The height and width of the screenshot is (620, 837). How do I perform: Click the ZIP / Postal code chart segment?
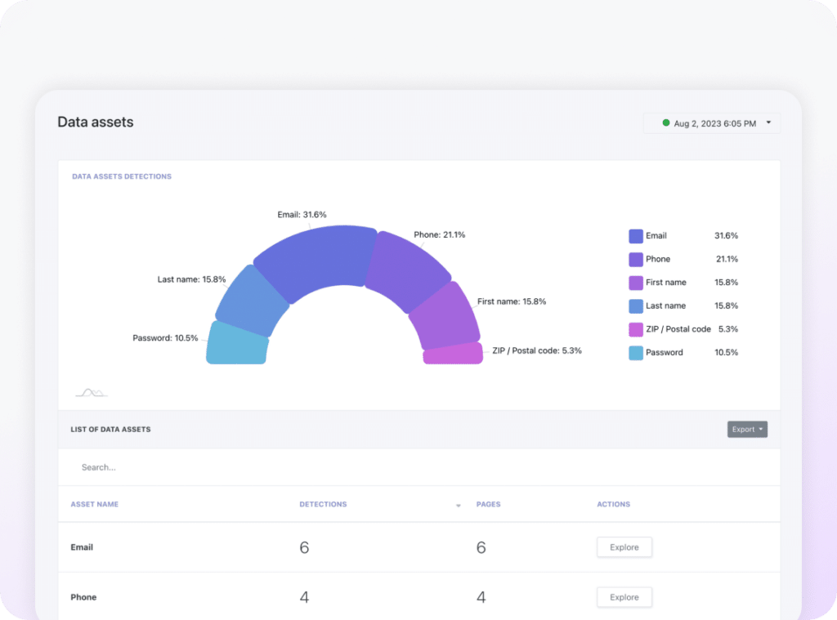(453, 355)
